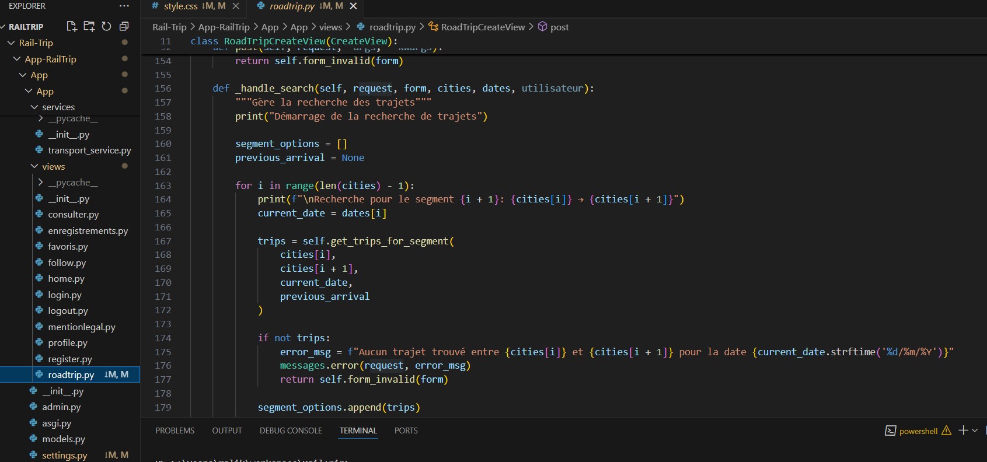Expand the __pycache__ folder under services
The height and width of the screenshot is (462, 987).
(40, 118)
